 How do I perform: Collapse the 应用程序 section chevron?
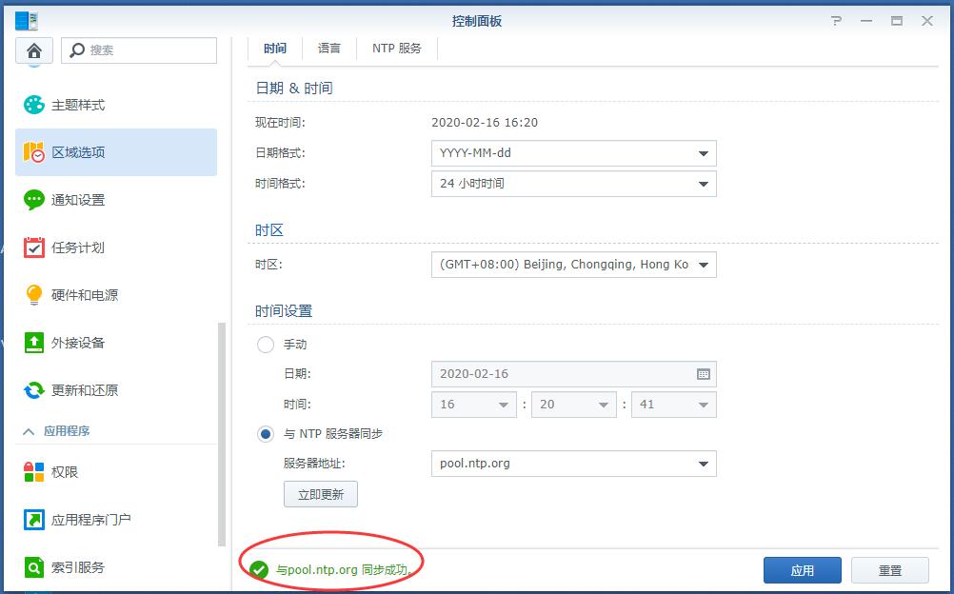coord(29,431)
